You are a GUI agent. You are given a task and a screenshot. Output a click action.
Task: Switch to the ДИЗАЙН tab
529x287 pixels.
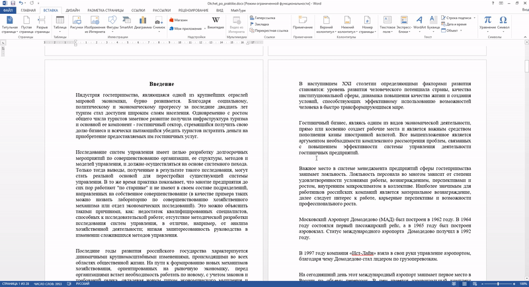(73, 11)
